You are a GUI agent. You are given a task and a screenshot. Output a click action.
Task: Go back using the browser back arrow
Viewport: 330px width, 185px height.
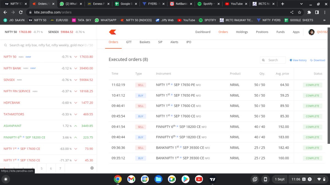coord(5,12)
